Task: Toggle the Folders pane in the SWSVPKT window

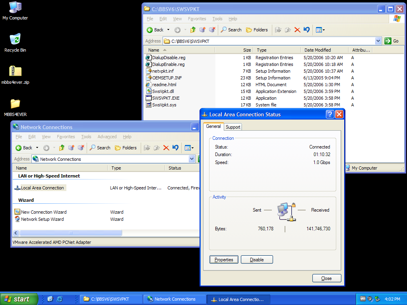Action: pos(257,30)
